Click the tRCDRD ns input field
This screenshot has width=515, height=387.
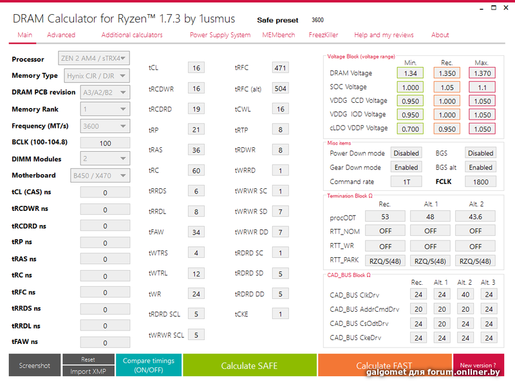point(105,226)
